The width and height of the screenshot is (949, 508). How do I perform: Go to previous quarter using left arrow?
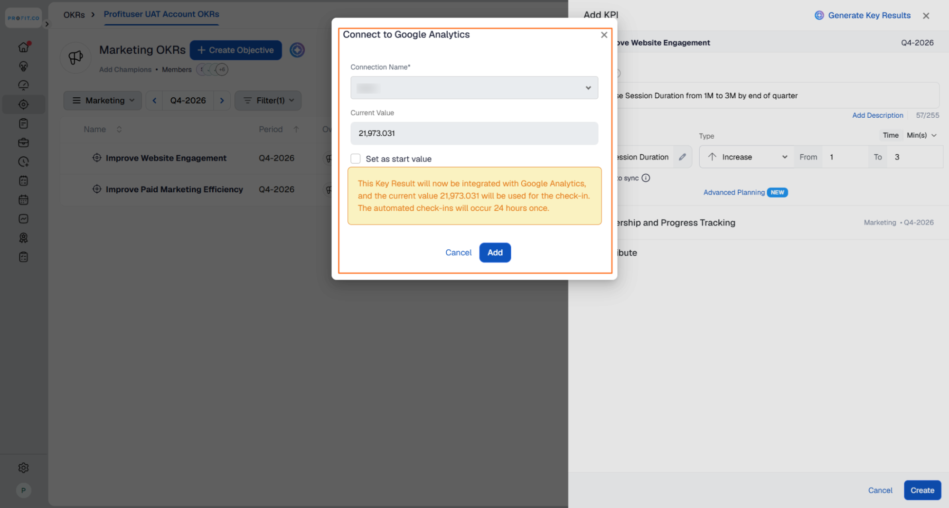point(154,101)
